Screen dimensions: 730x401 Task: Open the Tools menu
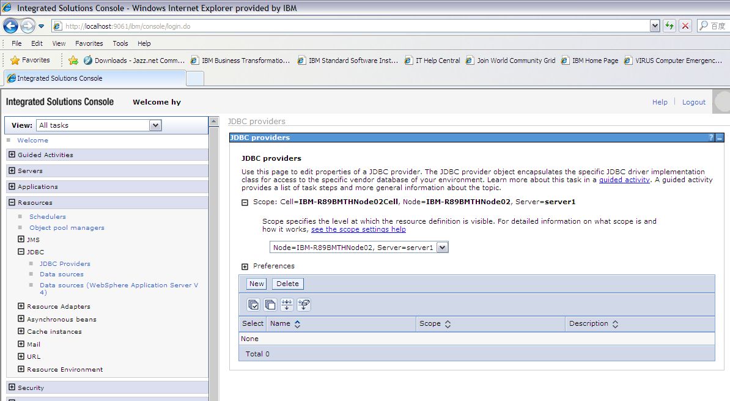pyautogui.click(x=120, y=43)
